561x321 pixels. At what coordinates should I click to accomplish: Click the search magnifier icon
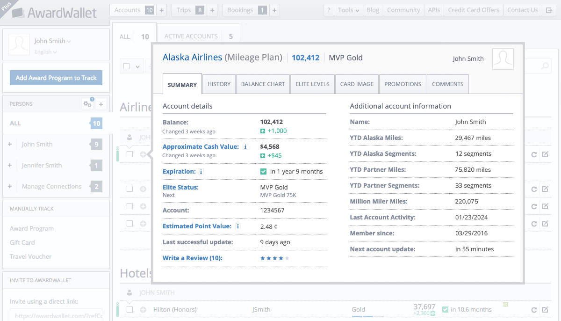click(545, 66)
